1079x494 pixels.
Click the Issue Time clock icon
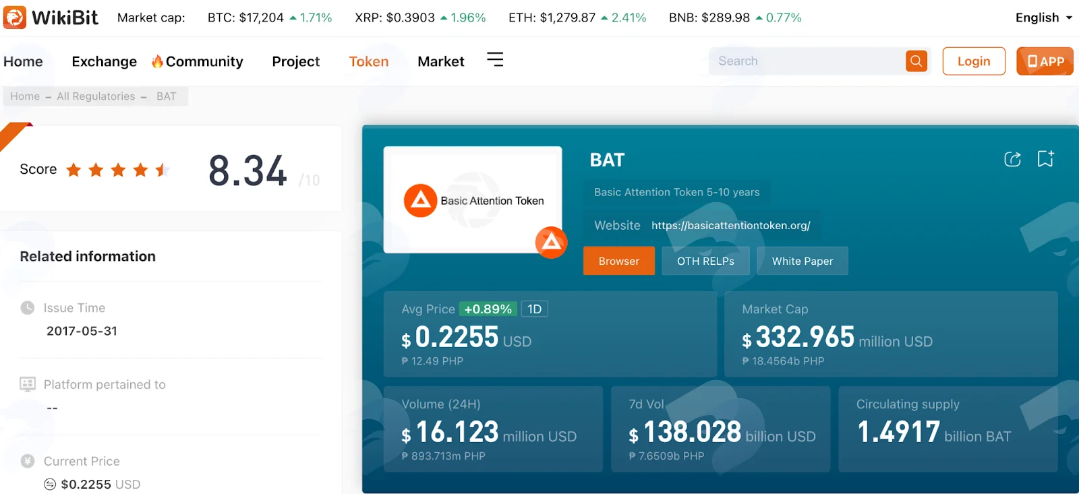[28, 308]
